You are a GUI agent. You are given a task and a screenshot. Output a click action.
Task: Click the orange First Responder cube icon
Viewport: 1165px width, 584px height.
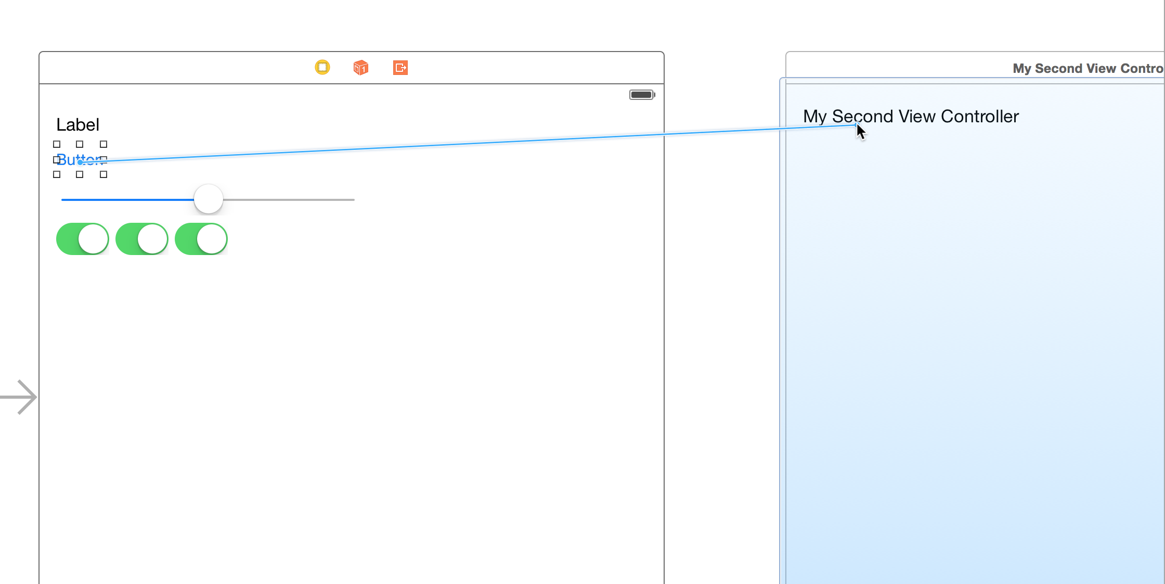click(361, 68)
